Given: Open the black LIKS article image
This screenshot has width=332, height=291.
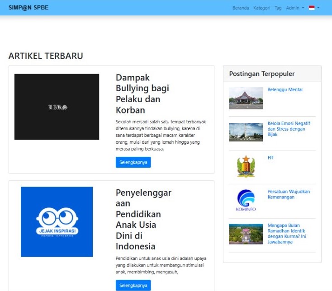Looking at the screenshot, I should click(57, 107).
